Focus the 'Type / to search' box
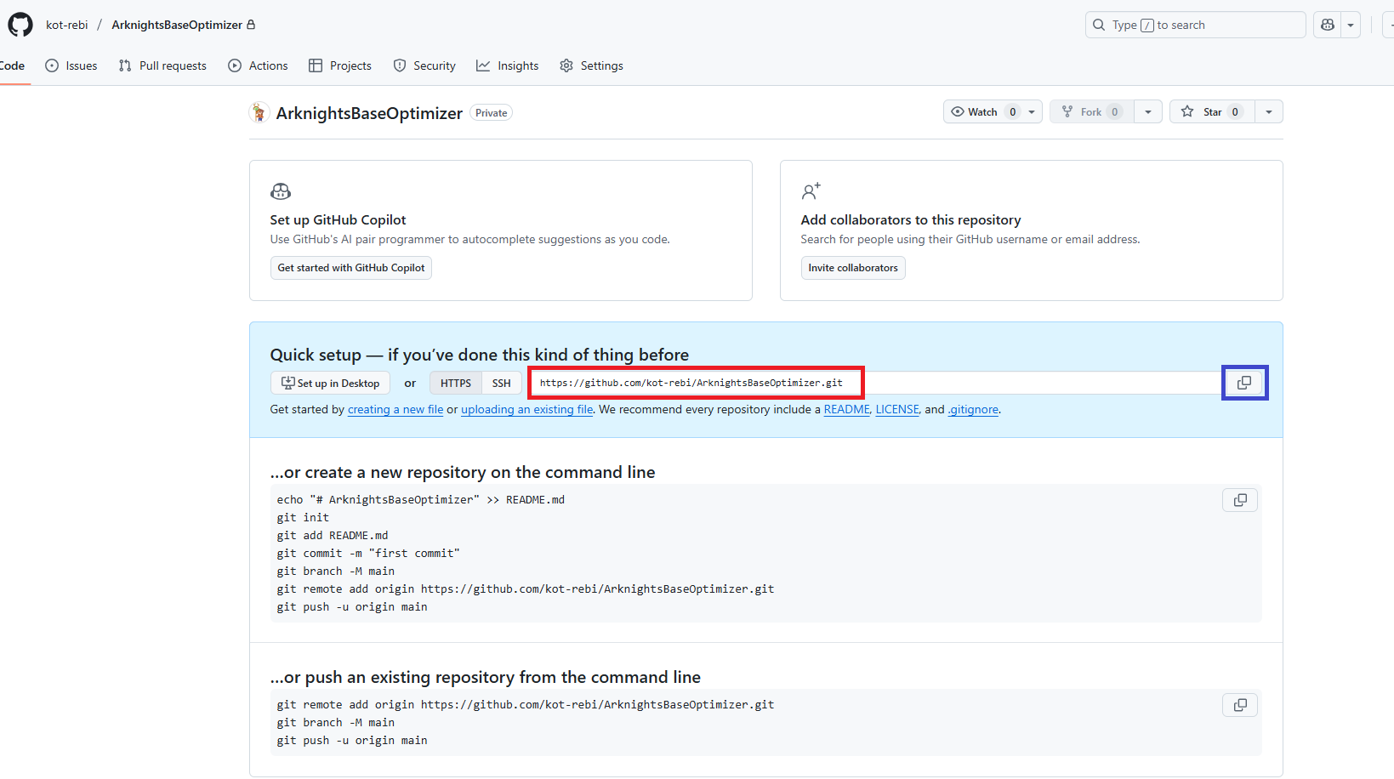This screenshot has width=1394, height=779. click(x=1195, y=25)
